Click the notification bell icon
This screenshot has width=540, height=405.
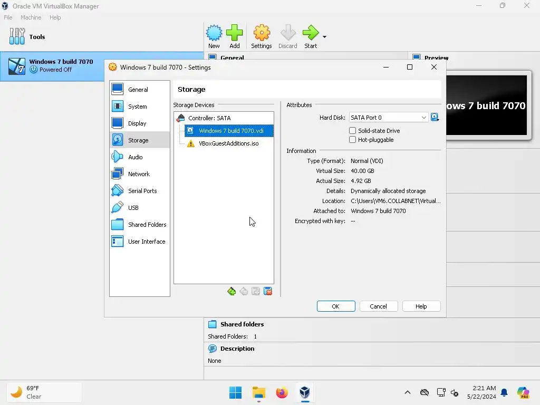click(x=504, y=392)
